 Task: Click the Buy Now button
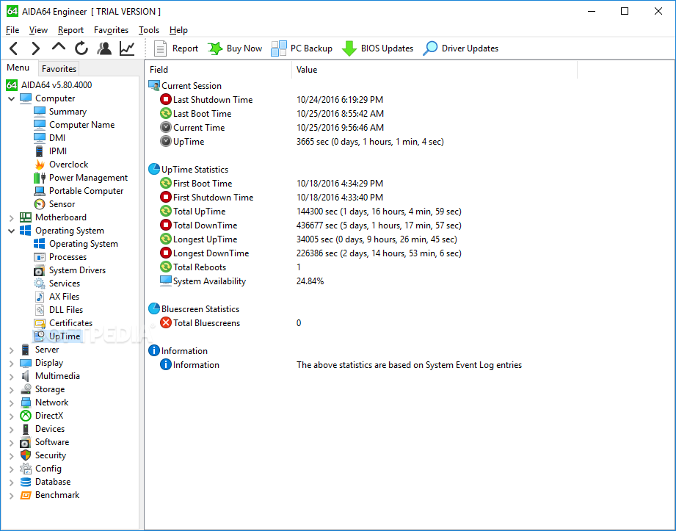coord(235,48)
